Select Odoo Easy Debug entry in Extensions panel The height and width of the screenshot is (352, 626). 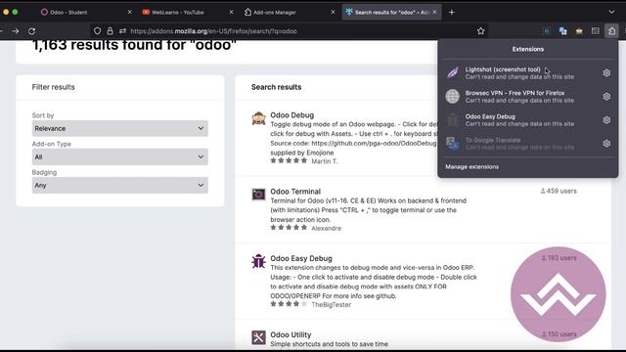click(x=519, y=119)
